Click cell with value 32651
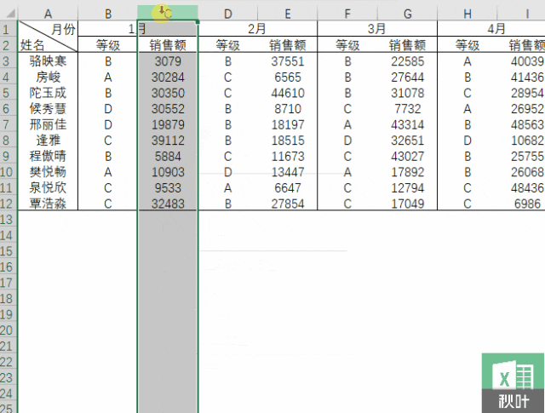The height and width of the screenshot is (413, 545). [407, 141]
